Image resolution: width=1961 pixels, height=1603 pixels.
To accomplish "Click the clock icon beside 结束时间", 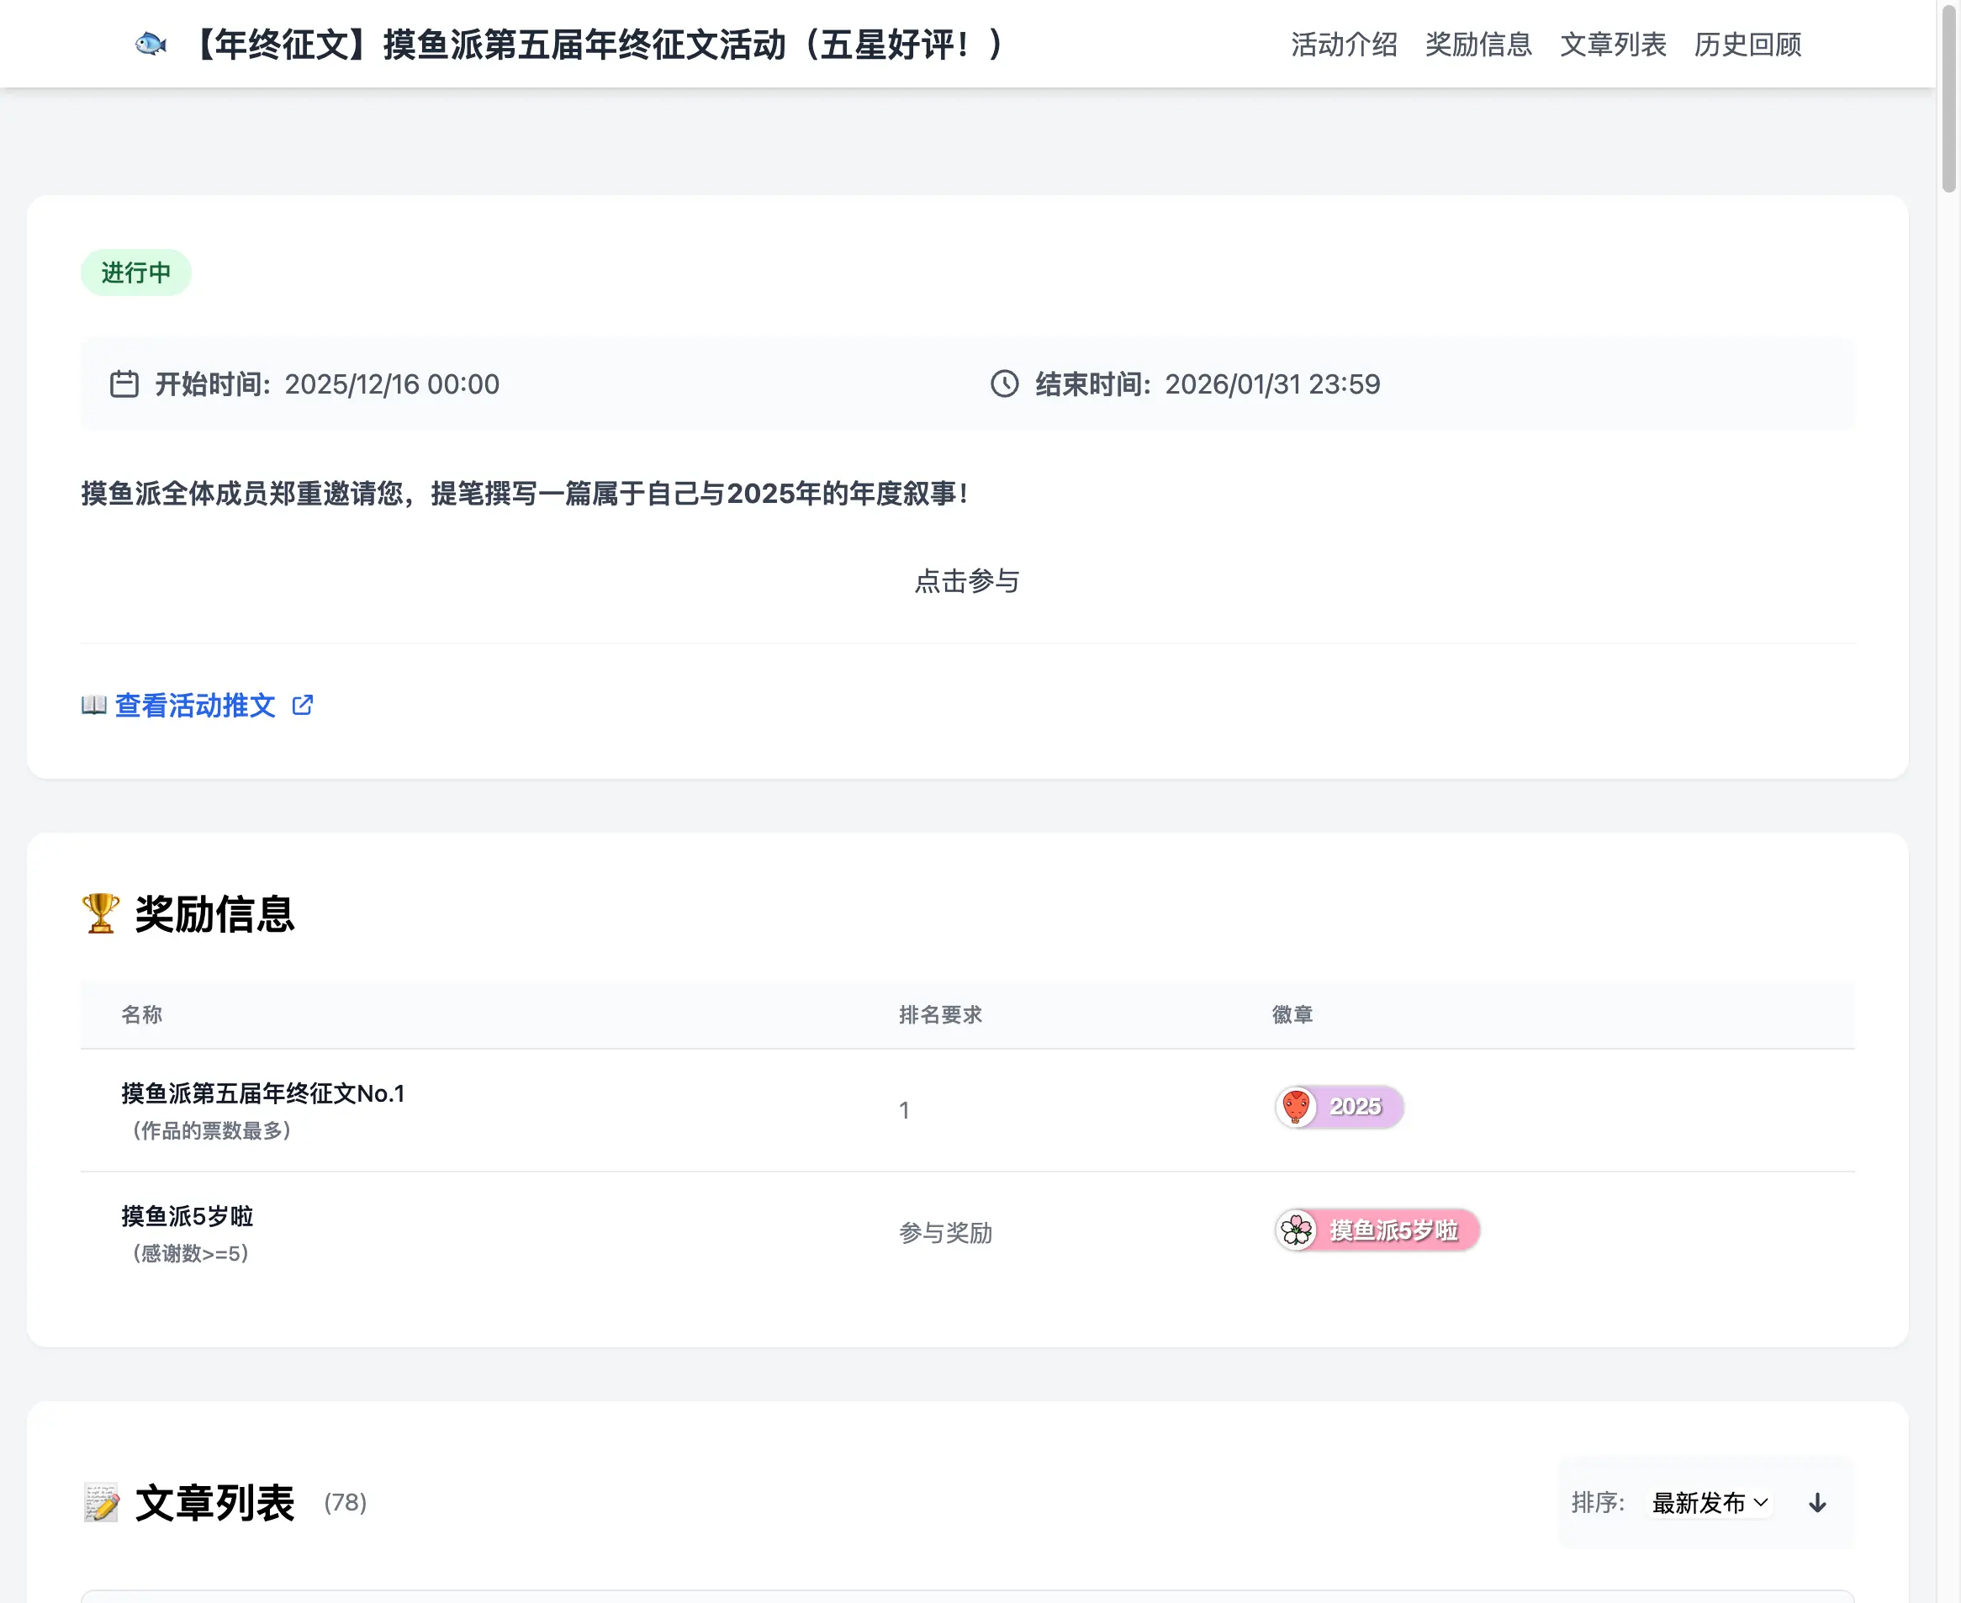I will [1006, 385].
